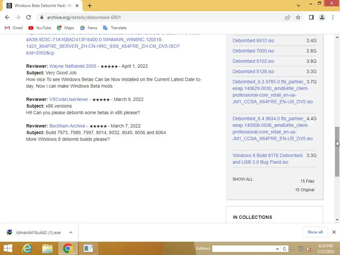This screenshot has height=255, width=340.
Task: Open reviewer VSCodeUser4ever profile
Action: (x=68, y=99)
